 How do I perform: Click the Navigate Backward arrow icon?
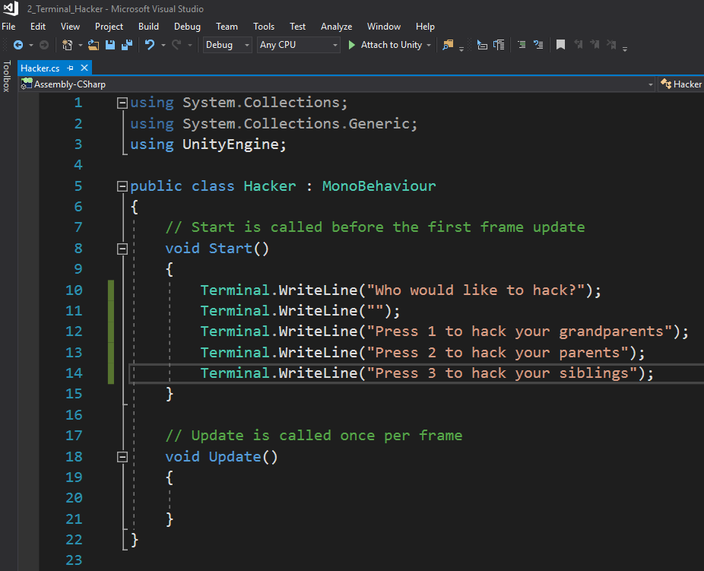(x=17, y=45)
